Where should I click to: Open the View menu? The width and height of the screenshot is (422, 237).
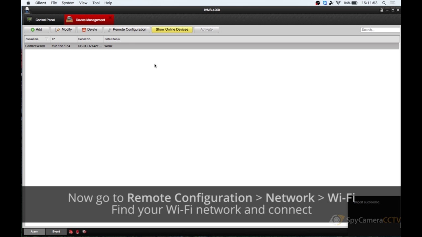pos(83,3)
